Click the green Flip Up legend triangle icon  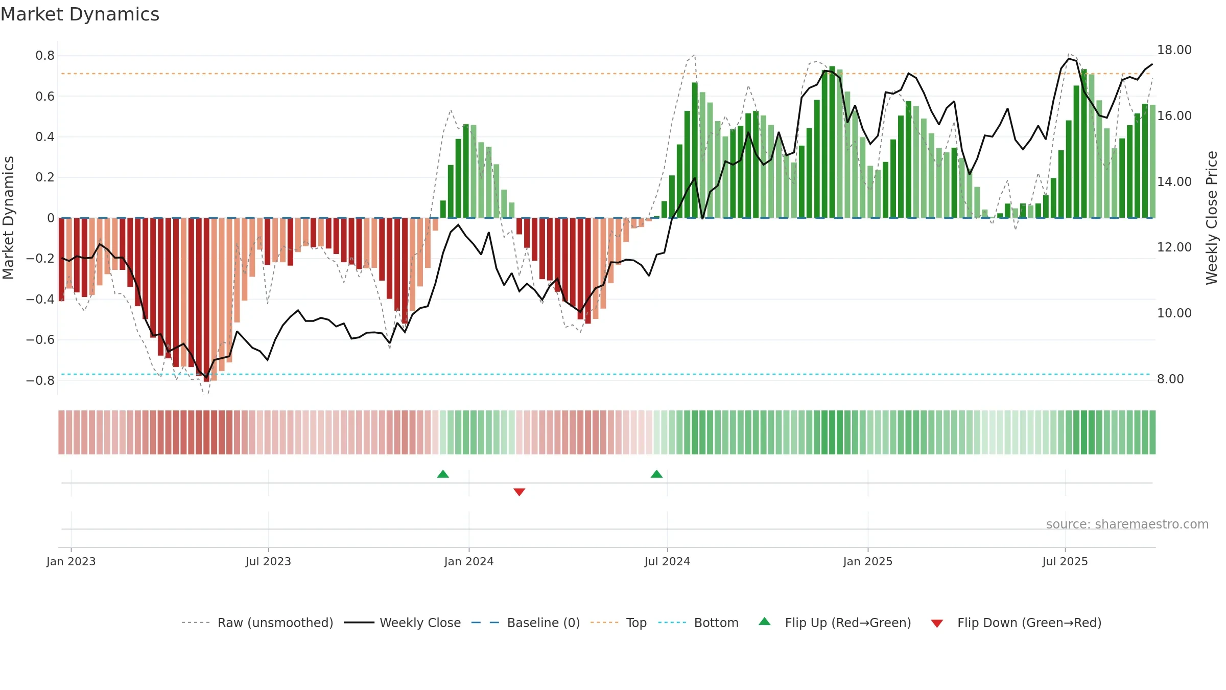(765, 622)
